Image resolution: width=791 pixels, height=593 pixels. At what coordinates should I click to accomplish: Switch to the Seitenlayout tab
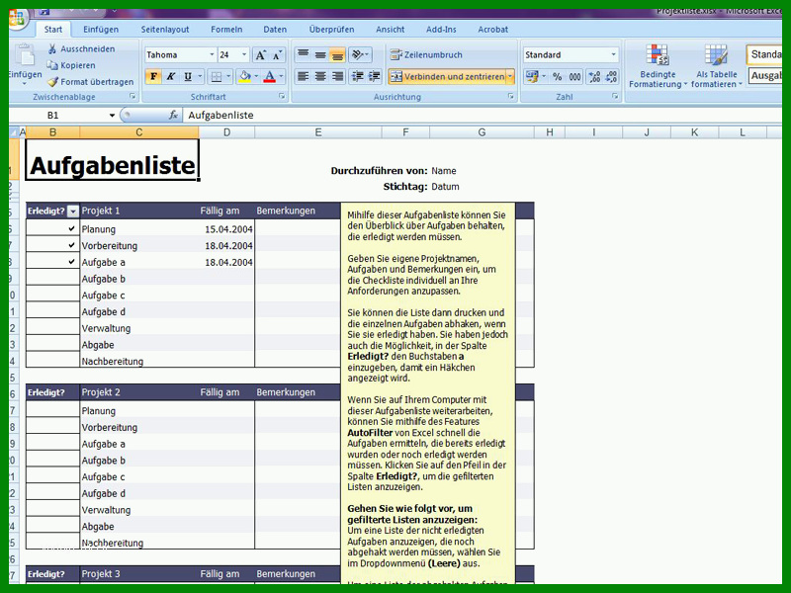coord(165,30)
